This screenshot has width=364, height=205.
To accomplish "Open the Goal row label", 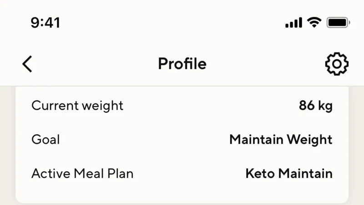I will tap(46, 140).
